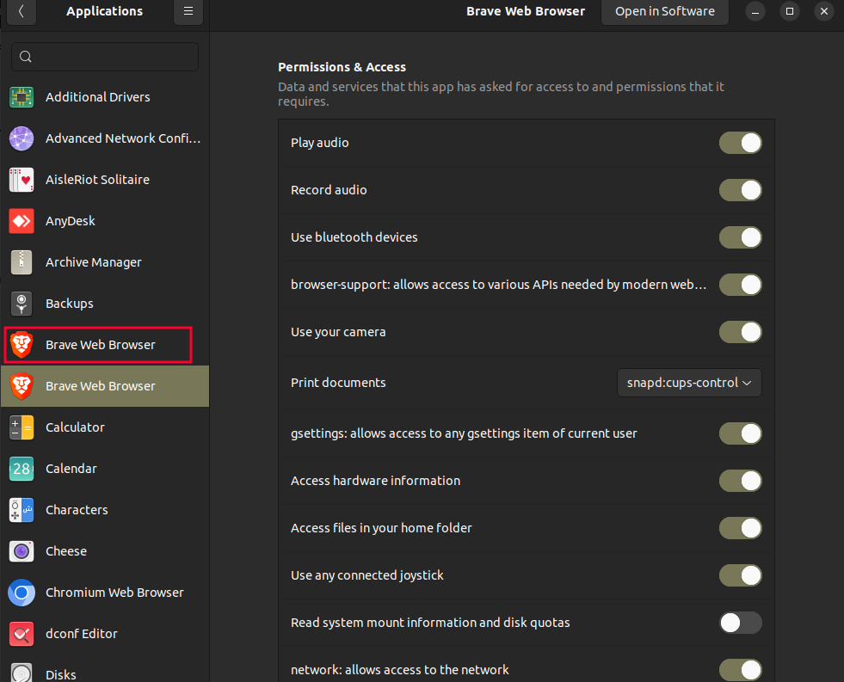Open AisleRiot Solitaire settings
This screenshot has width=844, height=682.
[105, 181]
